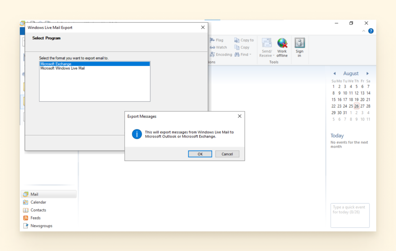Click the Copy button in ribbon
This screenshot has height=251, width=396.
click(242, 47)
